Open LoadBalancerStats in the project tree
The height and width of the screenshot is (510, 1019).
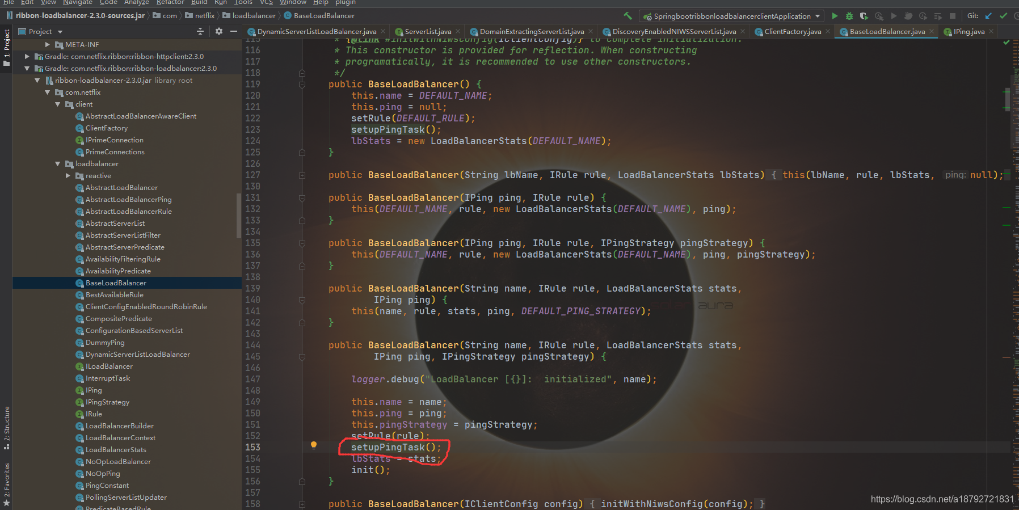[x=116, y=450]
